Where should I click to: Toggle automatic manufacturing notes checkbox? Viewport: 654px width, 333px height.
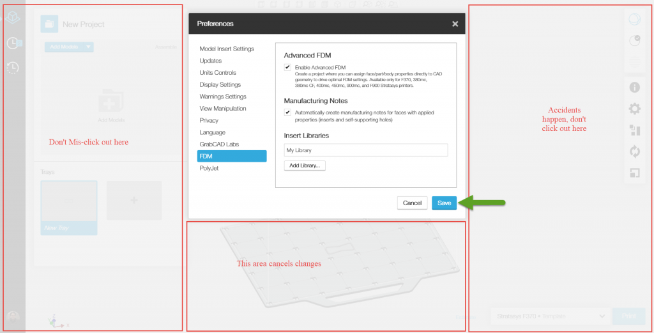(287, 112)
